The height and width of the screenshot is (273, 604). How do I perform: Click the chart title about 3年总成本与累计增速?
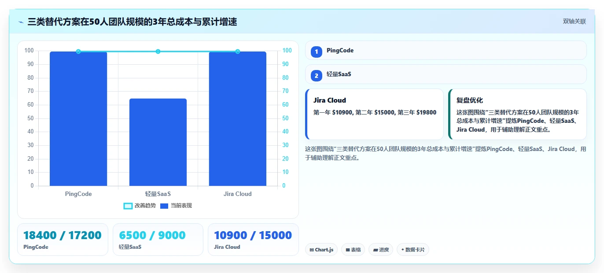point(132,22)
